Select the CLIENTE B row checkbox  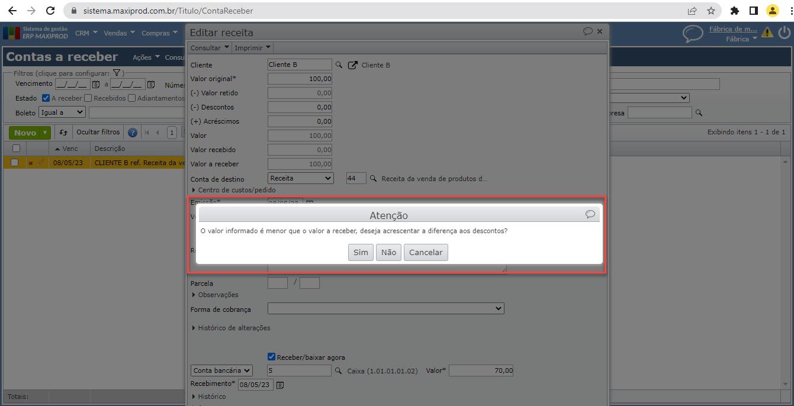click(15, 163)
